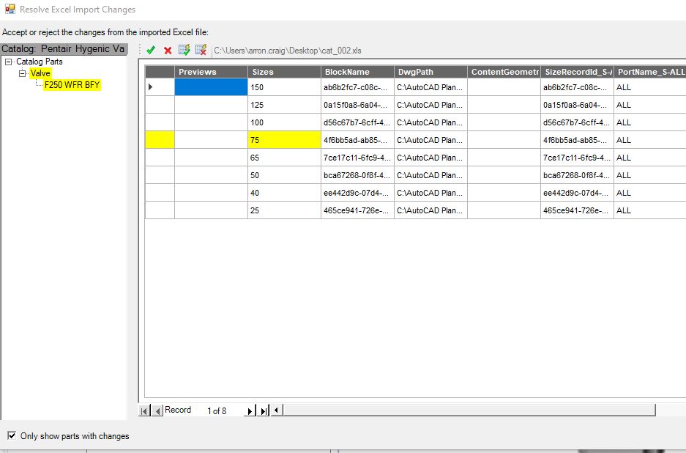Click the red reject changes X icon

click(x=167, y=49)
